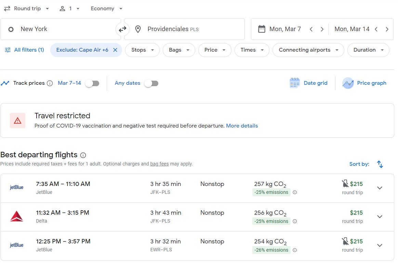
Task: Click the Date grid calendar icon
Action: pyautogui.click(x=294, y=83)
